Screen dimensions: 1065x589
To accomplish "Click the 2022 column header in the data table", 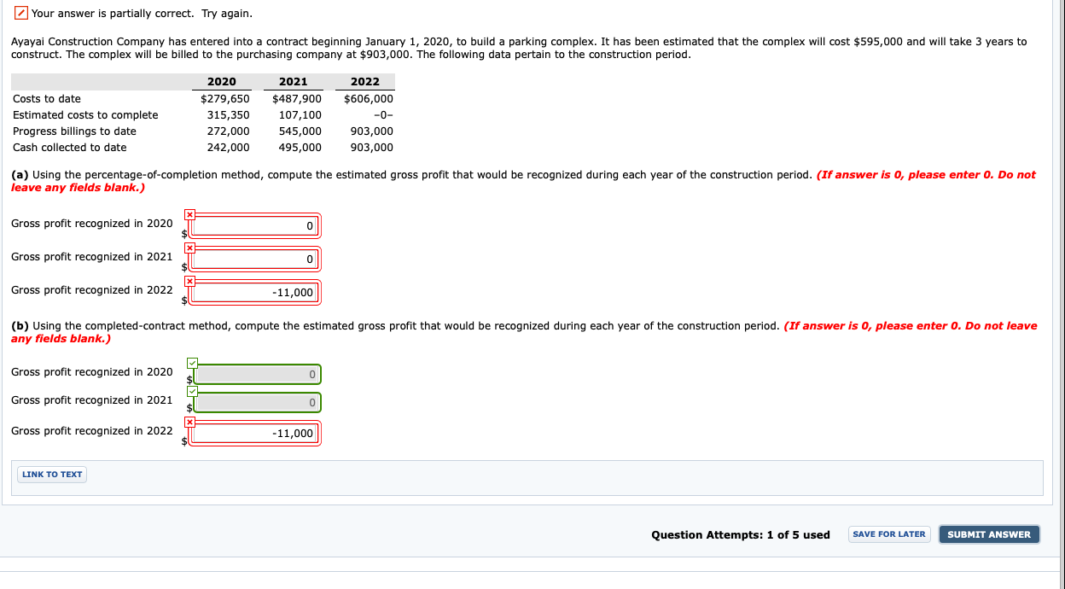I will pos(366,81).
